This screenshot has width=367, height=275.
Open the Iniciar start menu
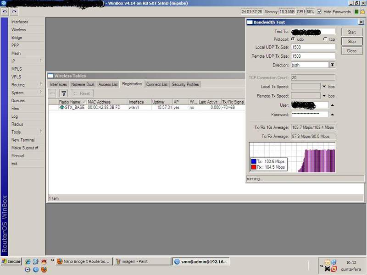click(11, 261)
